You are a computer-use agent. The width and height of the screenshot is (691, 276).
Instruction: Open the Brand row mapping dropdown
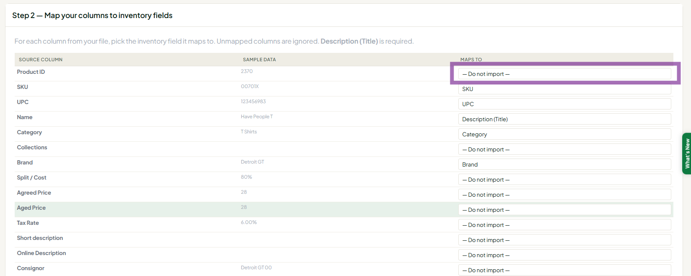tap(564, 164)
